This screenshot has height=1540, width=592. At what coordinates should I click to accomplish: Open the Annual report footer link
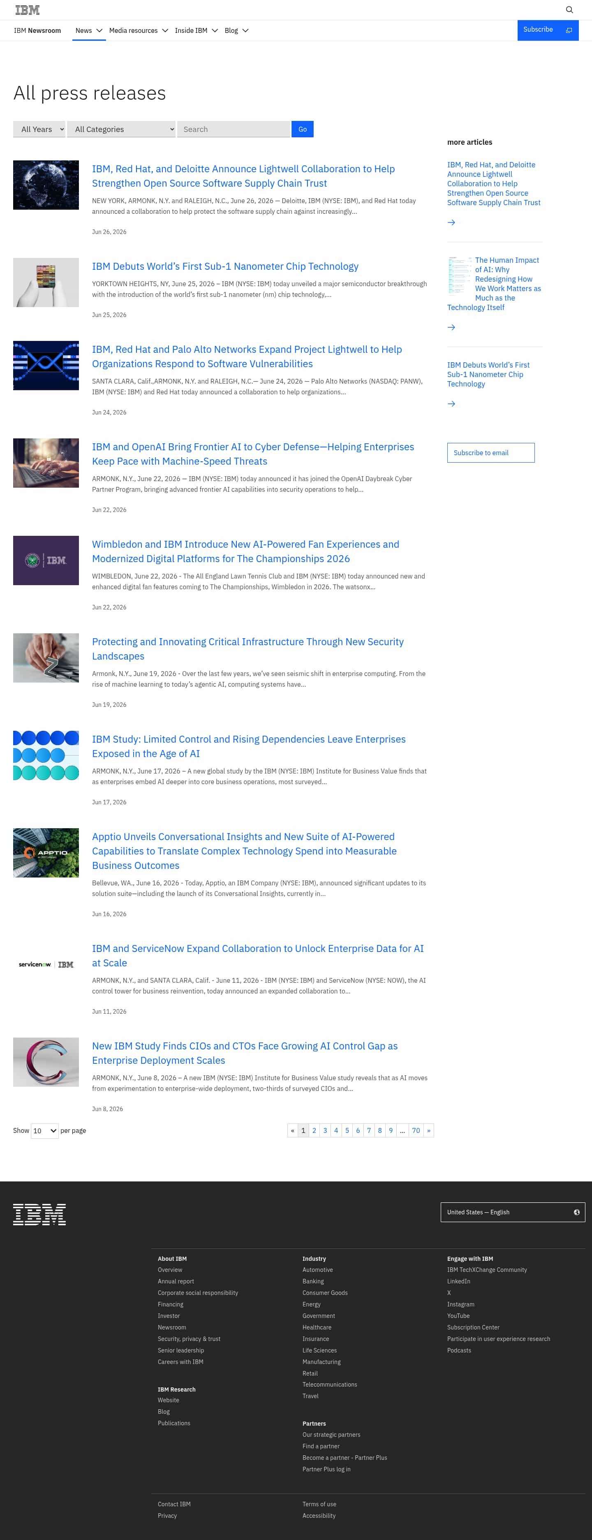point(176,1281)
